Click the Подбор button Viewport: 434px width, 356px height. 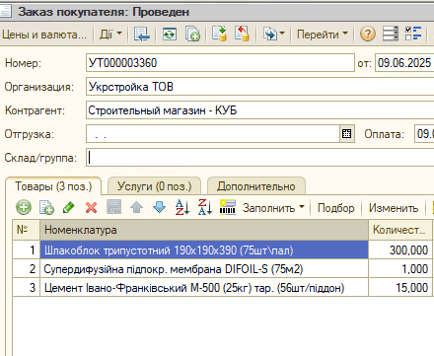pyautogui.click(x=336, y=208)
